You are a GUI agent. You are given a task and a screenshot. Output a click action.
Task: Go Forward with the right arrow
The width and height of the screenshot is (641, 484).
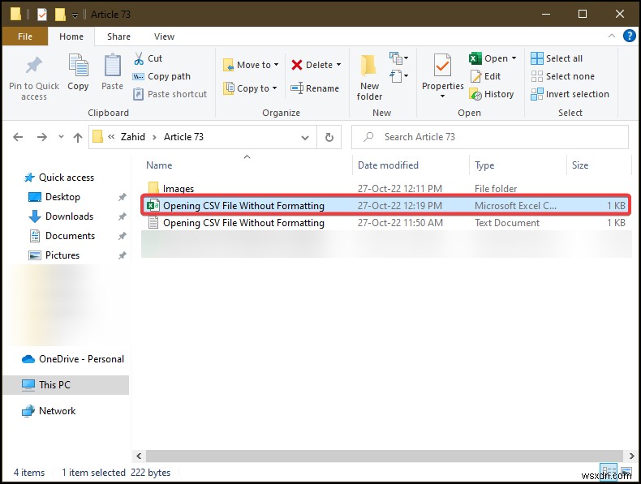(x=41, y=137)
